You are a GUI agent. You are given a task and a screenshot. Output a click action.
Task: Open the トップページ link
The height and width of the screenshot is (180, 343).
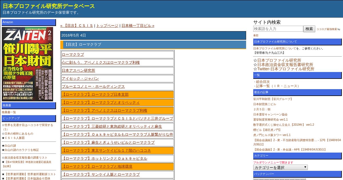(x=107, y=26)
